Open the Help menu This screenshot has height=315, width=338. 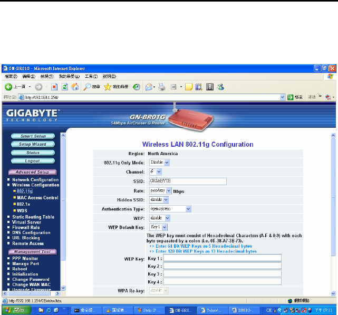point(109,77)
